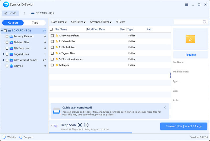Click folder icon of 3. File Path Lost
210x141 pixels.
point(57,47)
